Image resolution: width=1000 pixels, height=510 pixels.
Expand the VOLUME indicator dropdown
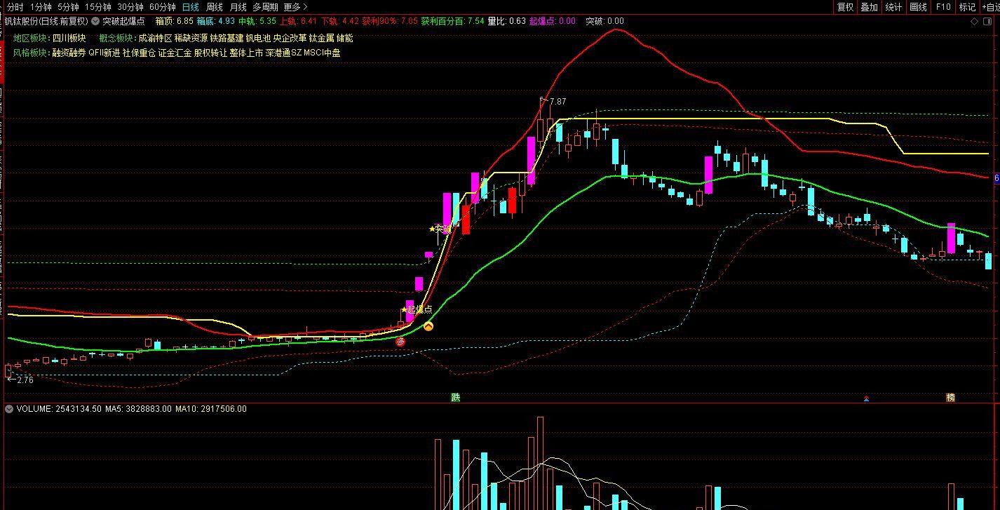(x=9, y=409)
